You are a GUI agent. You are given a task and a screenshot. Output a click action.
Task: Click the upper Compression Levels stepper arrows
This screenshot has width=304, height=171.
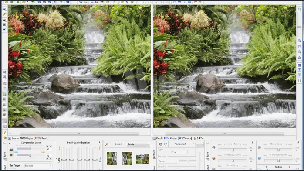[49, 146]
